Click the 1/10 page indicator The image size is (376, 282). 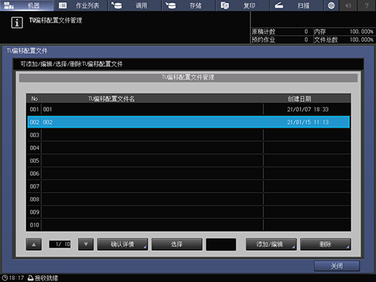[x=60, y=244]
